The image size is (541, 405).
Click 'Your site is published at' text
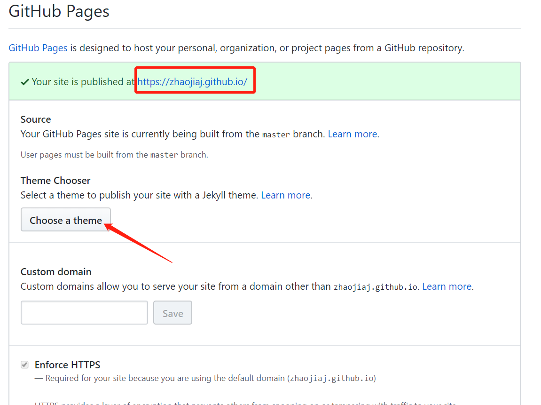[x=83, y=82]
